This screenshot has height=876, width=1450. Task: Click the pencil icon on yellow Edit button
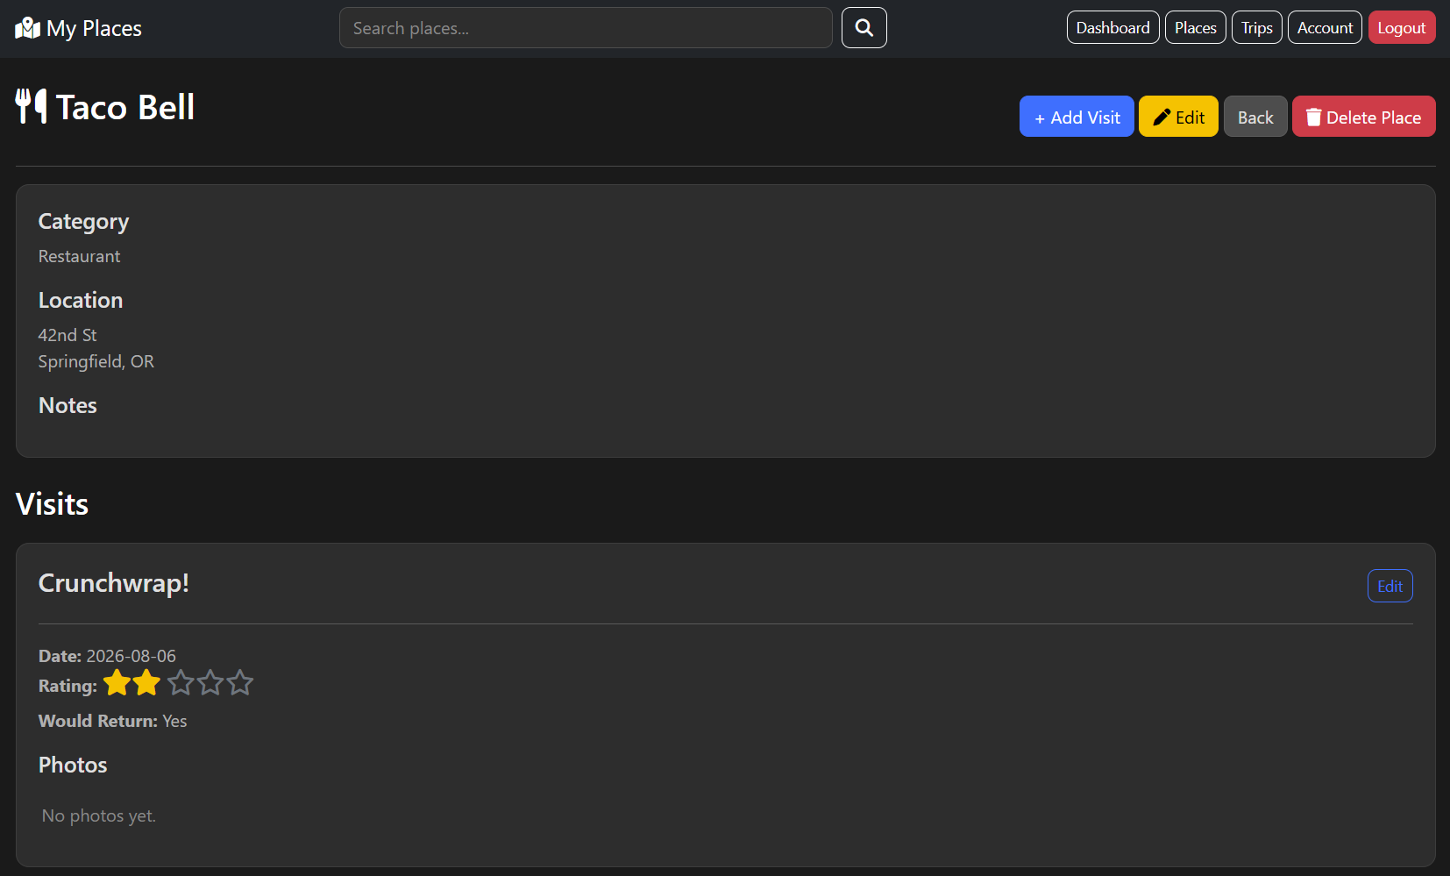point(1162,118)
